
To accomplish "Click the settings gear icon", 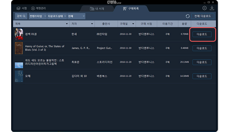I will pyautogui.click(x=204, y=8).
